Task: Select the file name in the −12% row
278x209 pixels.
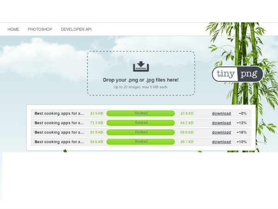Action: pyautogui.click(x=59, y=123)
